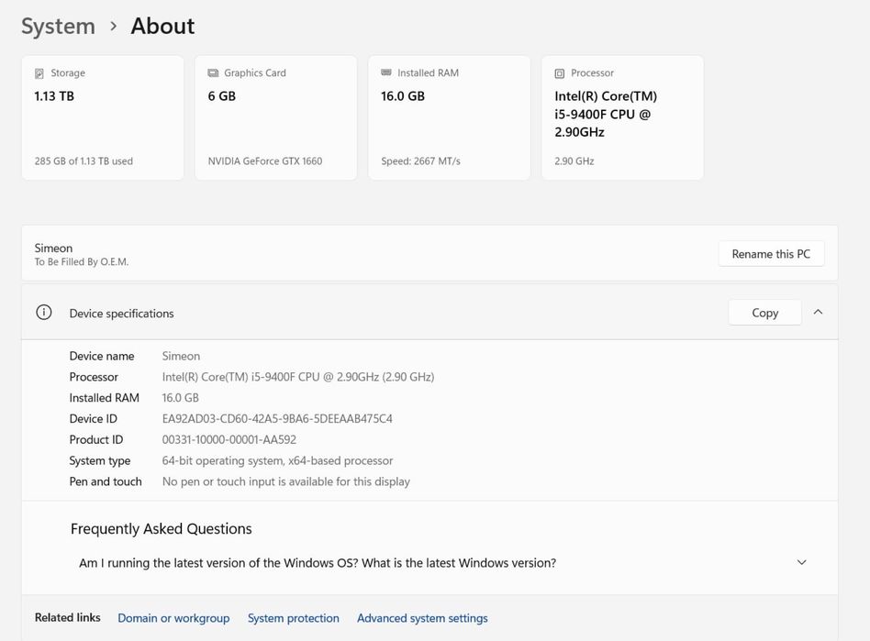Image resolution: width=870 pixels, height=641 pixels.
Task: Expand the Windows version FAQ question
Action: (801, 563)
